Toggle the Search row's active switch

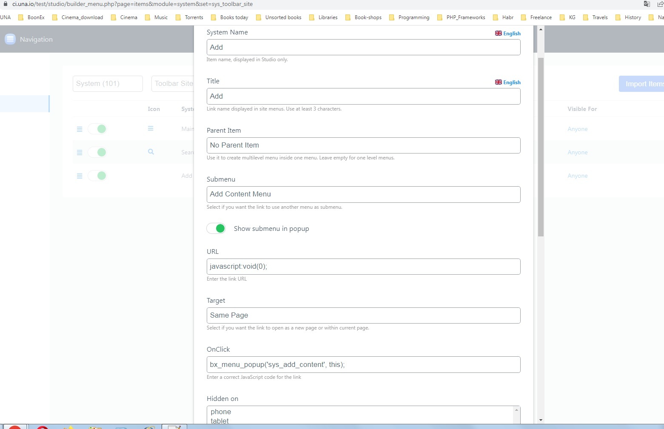click(x=97, y=152)
